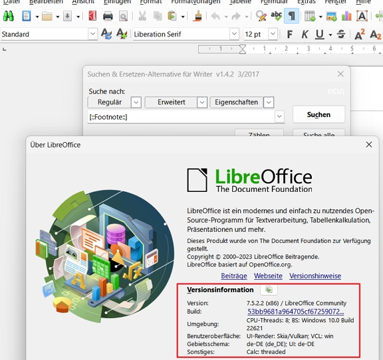Click the Redo arrow icon
This screenshot has height=360, width=383.
pos(236,17)
